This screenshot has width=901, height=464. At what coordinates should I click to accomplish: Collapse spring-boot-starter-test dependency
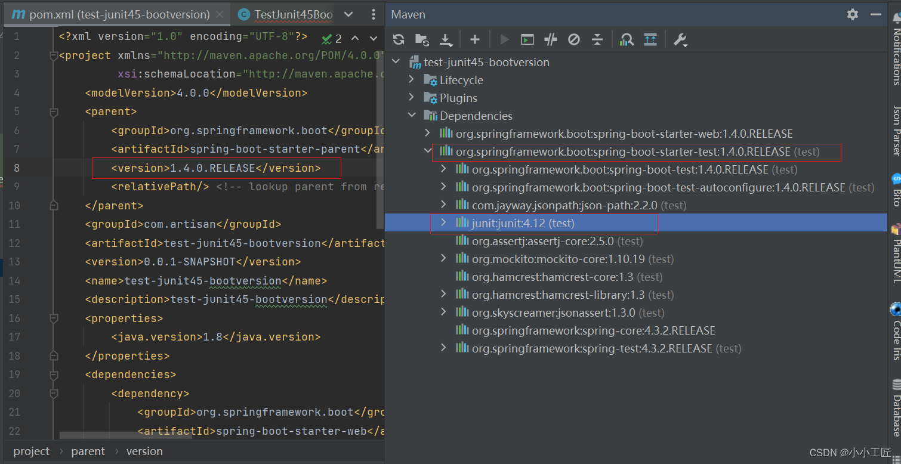click(x=427, y=151)
